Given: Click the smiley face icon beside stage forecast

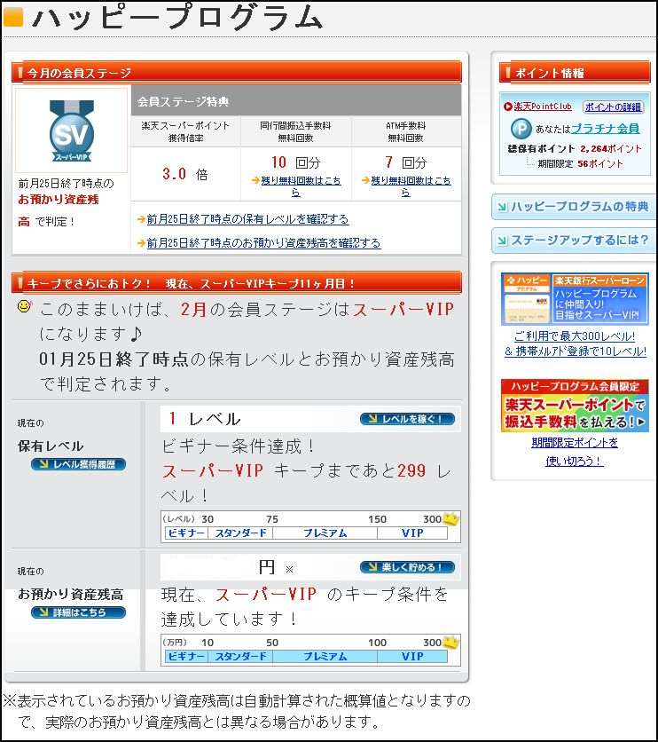Looking at the screenshot, I should [x=24, y=306].
